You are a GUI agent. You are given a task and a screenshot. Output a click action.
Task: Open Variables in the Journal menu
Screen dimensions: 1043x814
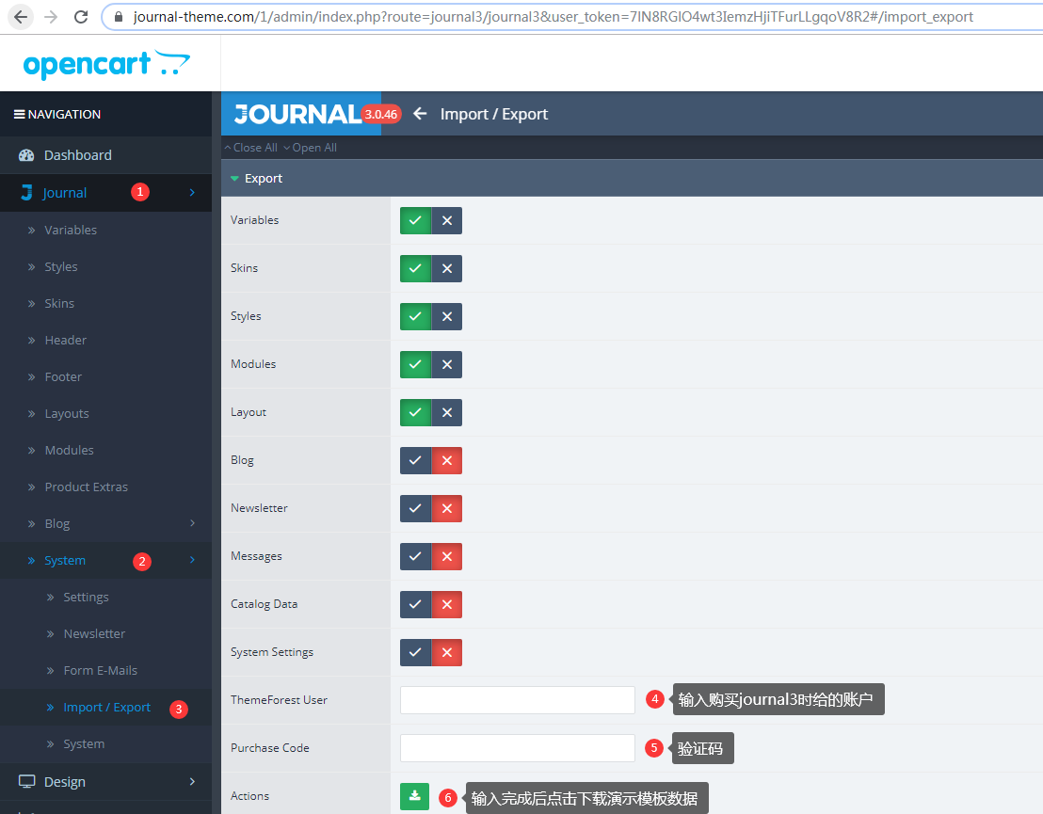tap(71, 231)
